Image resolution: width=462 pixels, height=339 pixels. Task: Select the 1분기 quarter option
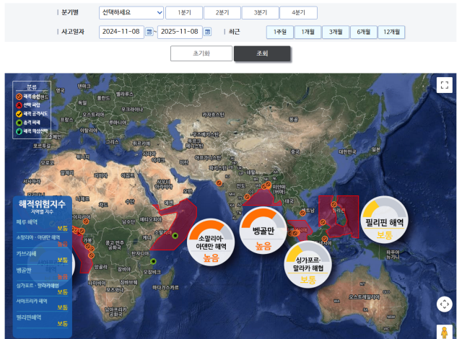(x=183, y=13)
